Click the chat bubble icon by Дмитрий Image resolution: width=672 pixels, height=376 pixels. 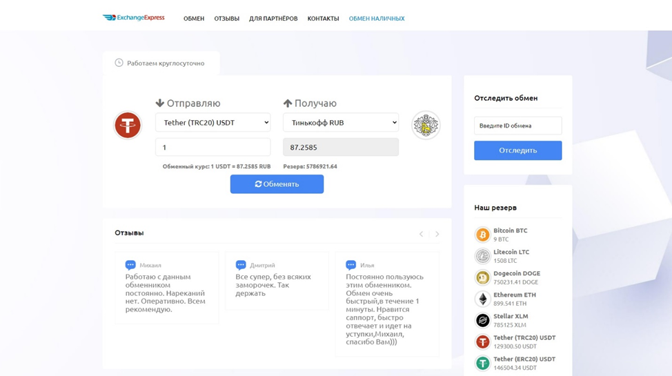tap(241, 265)
